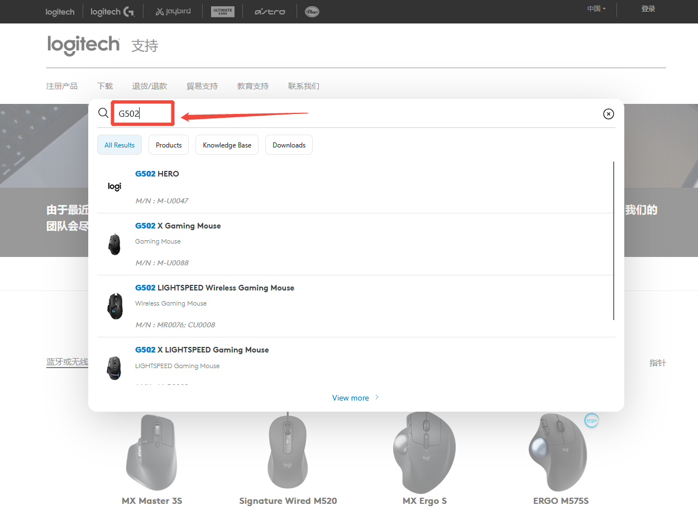The height and width of the screenshot is (510, 698).
Task: Expand the 中国 region dropdown
Action: (596, 9)
